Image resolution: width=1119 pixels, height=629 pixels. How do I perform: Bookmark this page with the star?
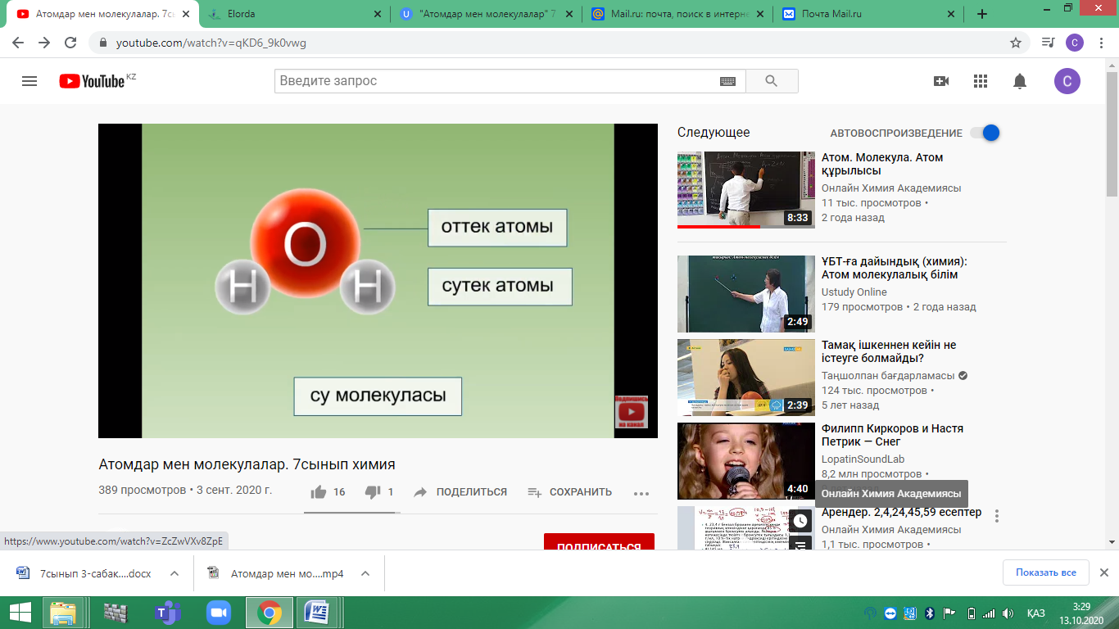tap(1016, 43)
